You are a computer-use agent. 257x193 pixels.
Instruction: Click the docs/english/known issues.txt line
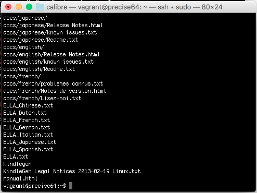(48, 62)
